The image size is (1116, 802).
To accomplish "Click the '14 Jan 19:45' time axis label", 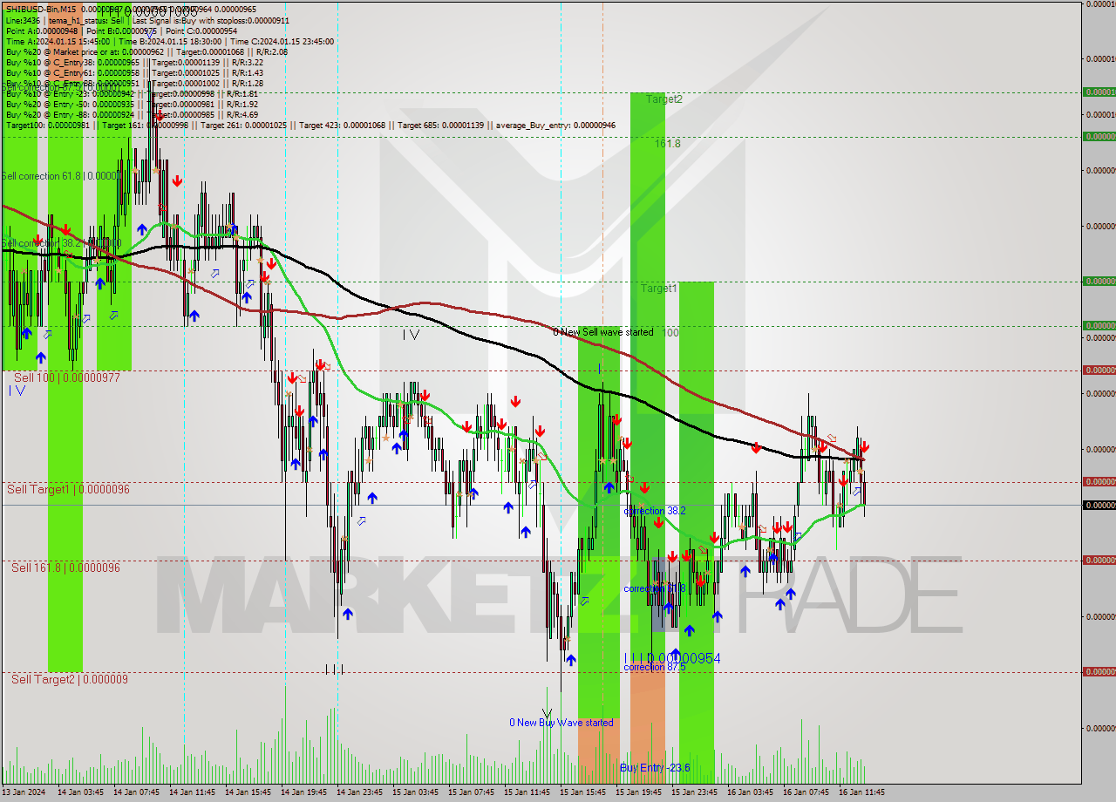I will pos(303,792).
